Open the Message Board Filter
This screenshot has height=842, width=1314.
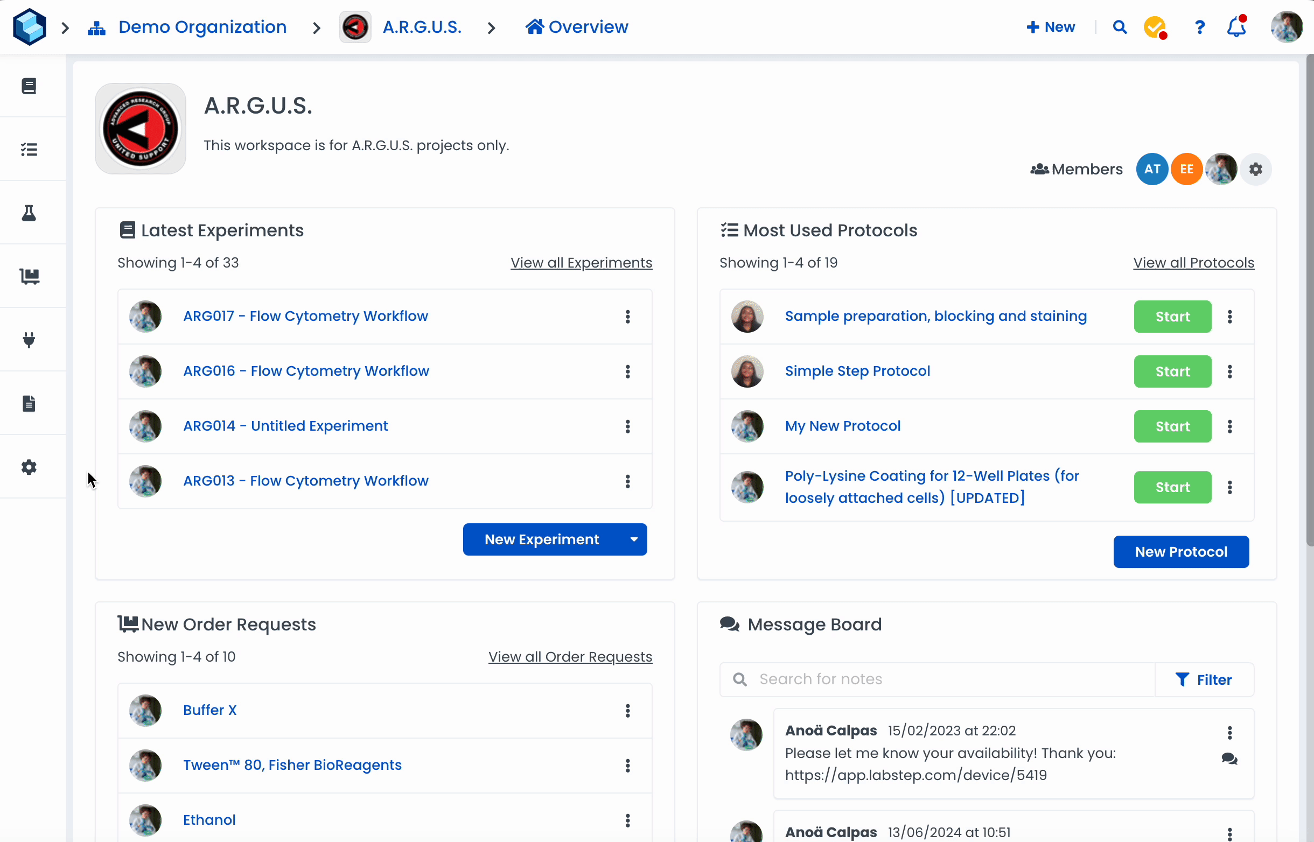pyautogui.click(x=1204, y=679)
